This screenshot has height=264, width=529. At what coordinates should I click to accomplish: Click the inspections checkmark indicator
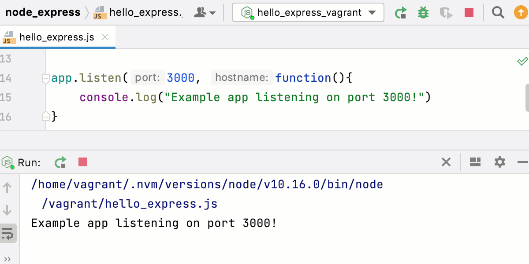[522, 62]
